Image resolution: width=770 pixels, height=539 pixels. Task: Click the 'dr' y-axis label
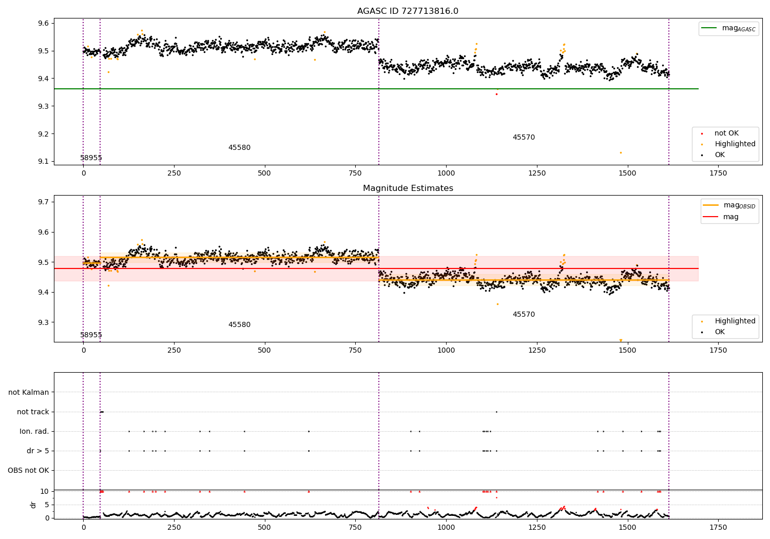click(33, 505)
